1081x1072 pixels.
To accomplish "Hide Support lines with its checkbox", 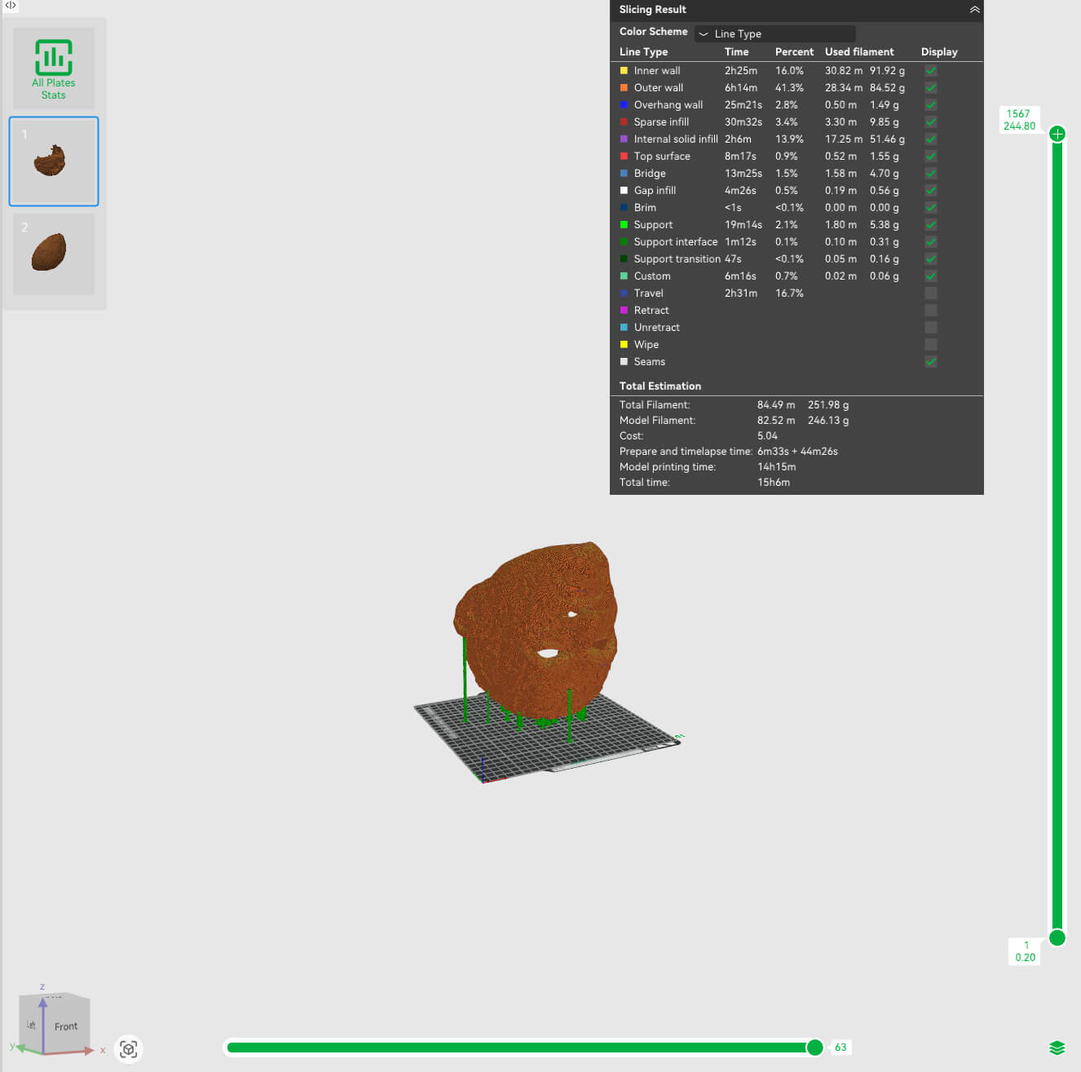I will pyautogui.click(x=931, y=225).
